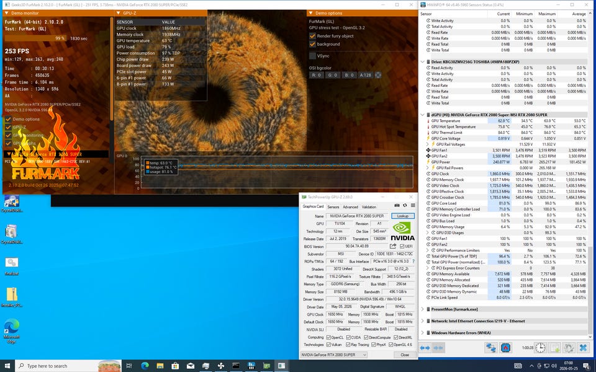The image size is (596, 372).
Task: Collapse Drive KBG30ZMV256G TOSHIBA sensor group
Action: 423,62
